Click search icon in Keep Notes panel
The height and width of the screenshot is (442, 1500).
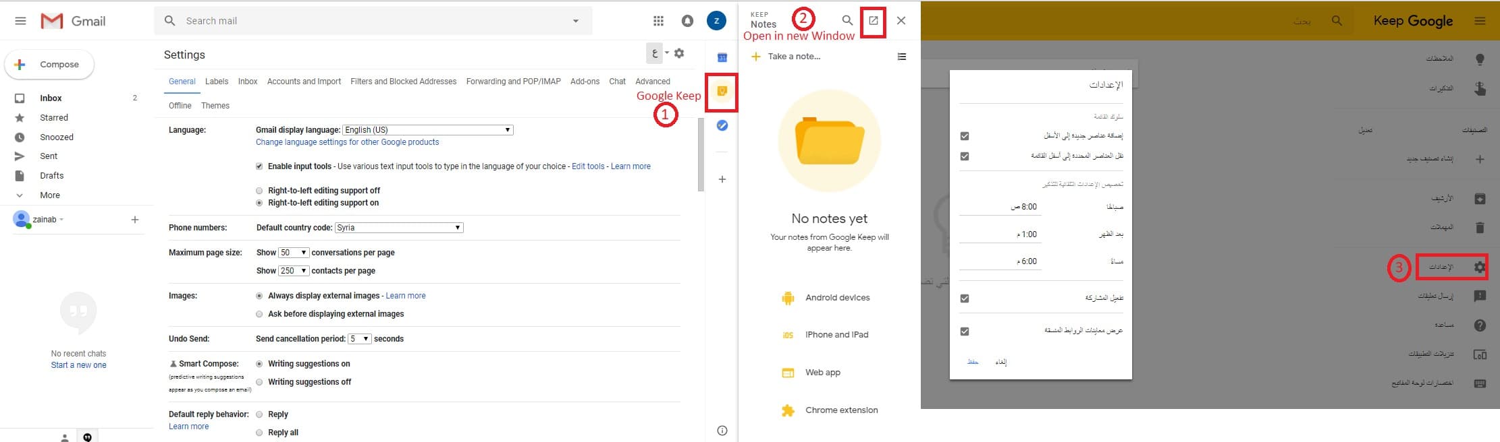coord(847,21)
